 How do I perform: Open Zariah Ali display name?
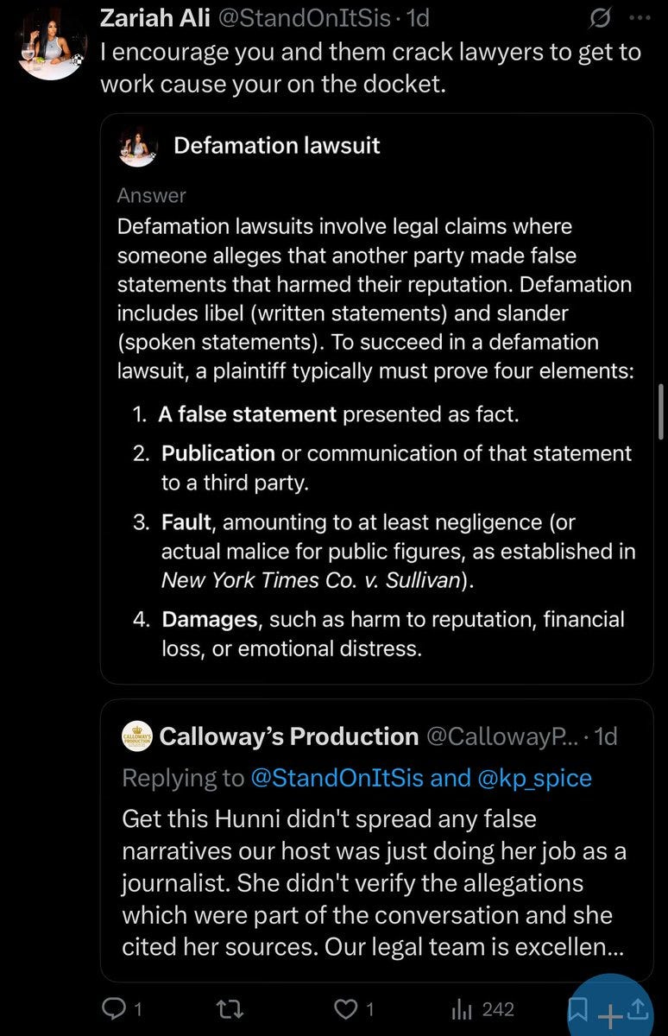pyautogui.click(x=155, y=16)
